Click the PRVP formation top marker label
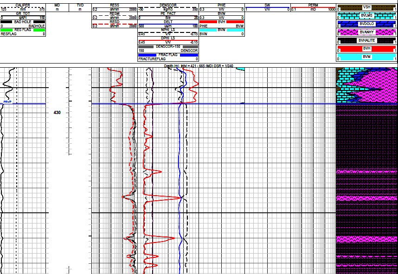Image resolution: width=398 pixels, height=274 pixels. 7,102
